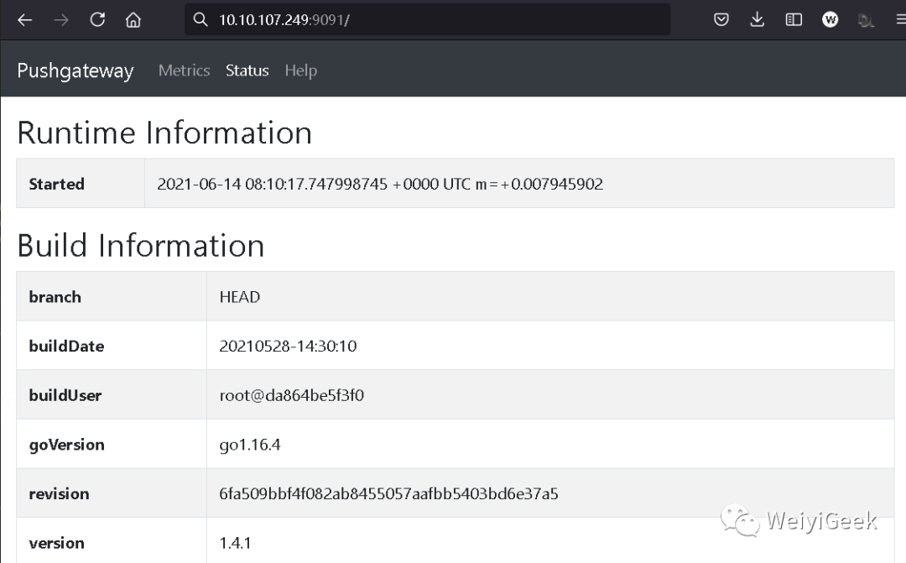The height and width of the screenshot is (563, 906).
Task: Go back with the browser back arrow
Action: click(x=25, y=20)
